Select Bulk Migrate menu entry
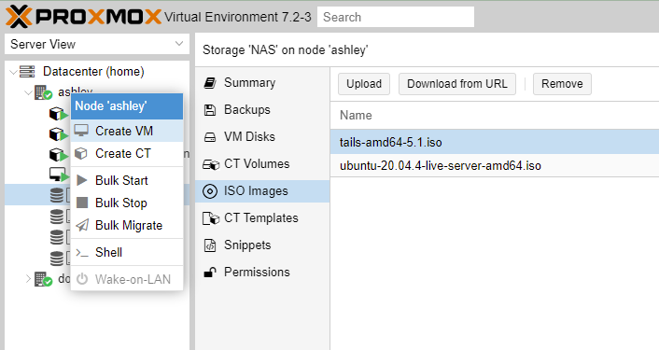This screenshot has width=659, height=350. tap(127, 225)
